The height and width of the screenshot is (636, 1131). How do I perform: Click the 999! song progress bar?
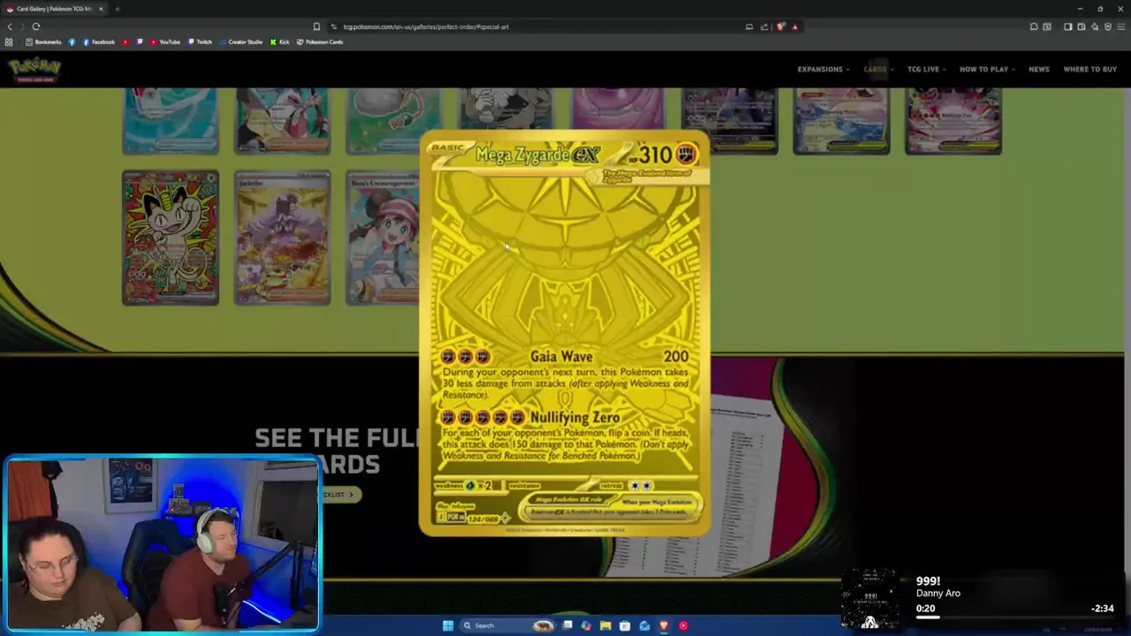tap(1014, 617)
